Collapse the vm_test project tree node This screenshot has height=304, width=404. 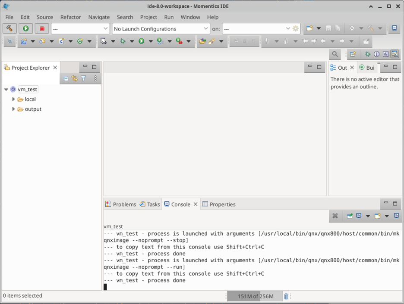pyautogui.click(x=6, y=90)
